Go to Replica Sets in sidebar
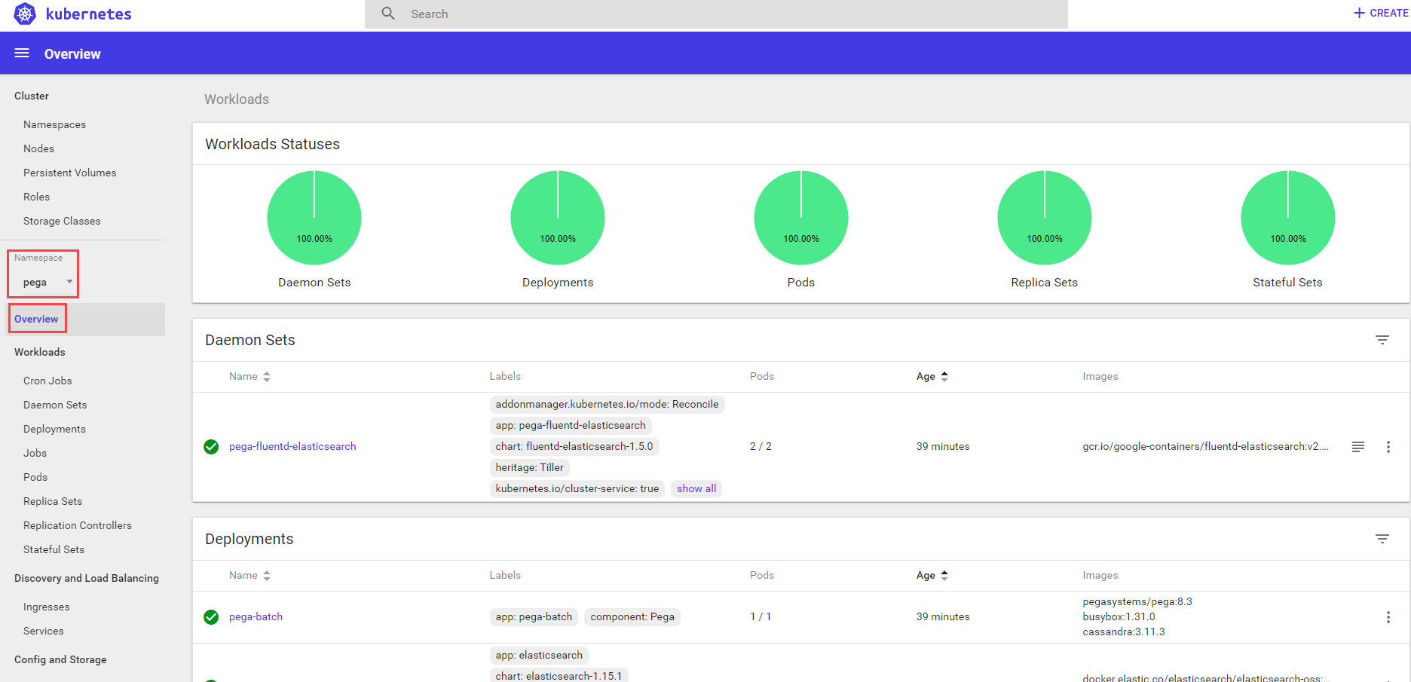The width and height of the screenshot is (1411, 682). 53,501
